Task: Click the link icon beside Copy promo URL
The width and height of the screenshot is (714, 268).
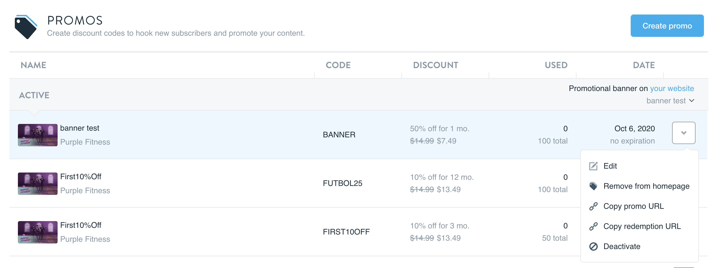Action: 593,206
